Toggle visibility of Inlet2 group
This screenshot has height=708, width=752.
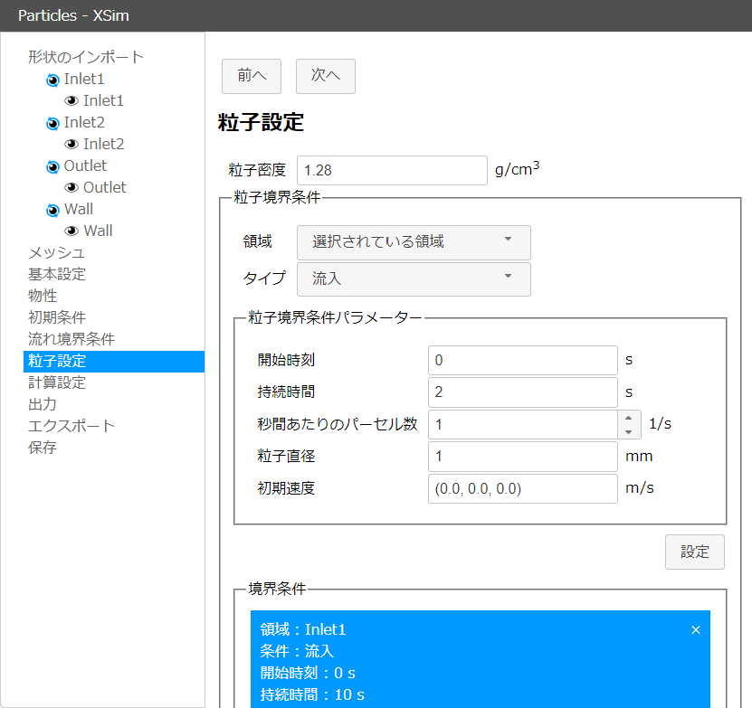click(x=52, y=123)
